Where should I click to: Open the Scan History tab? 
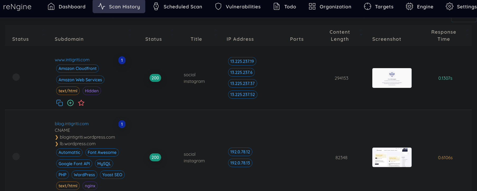tap(119, 7)
